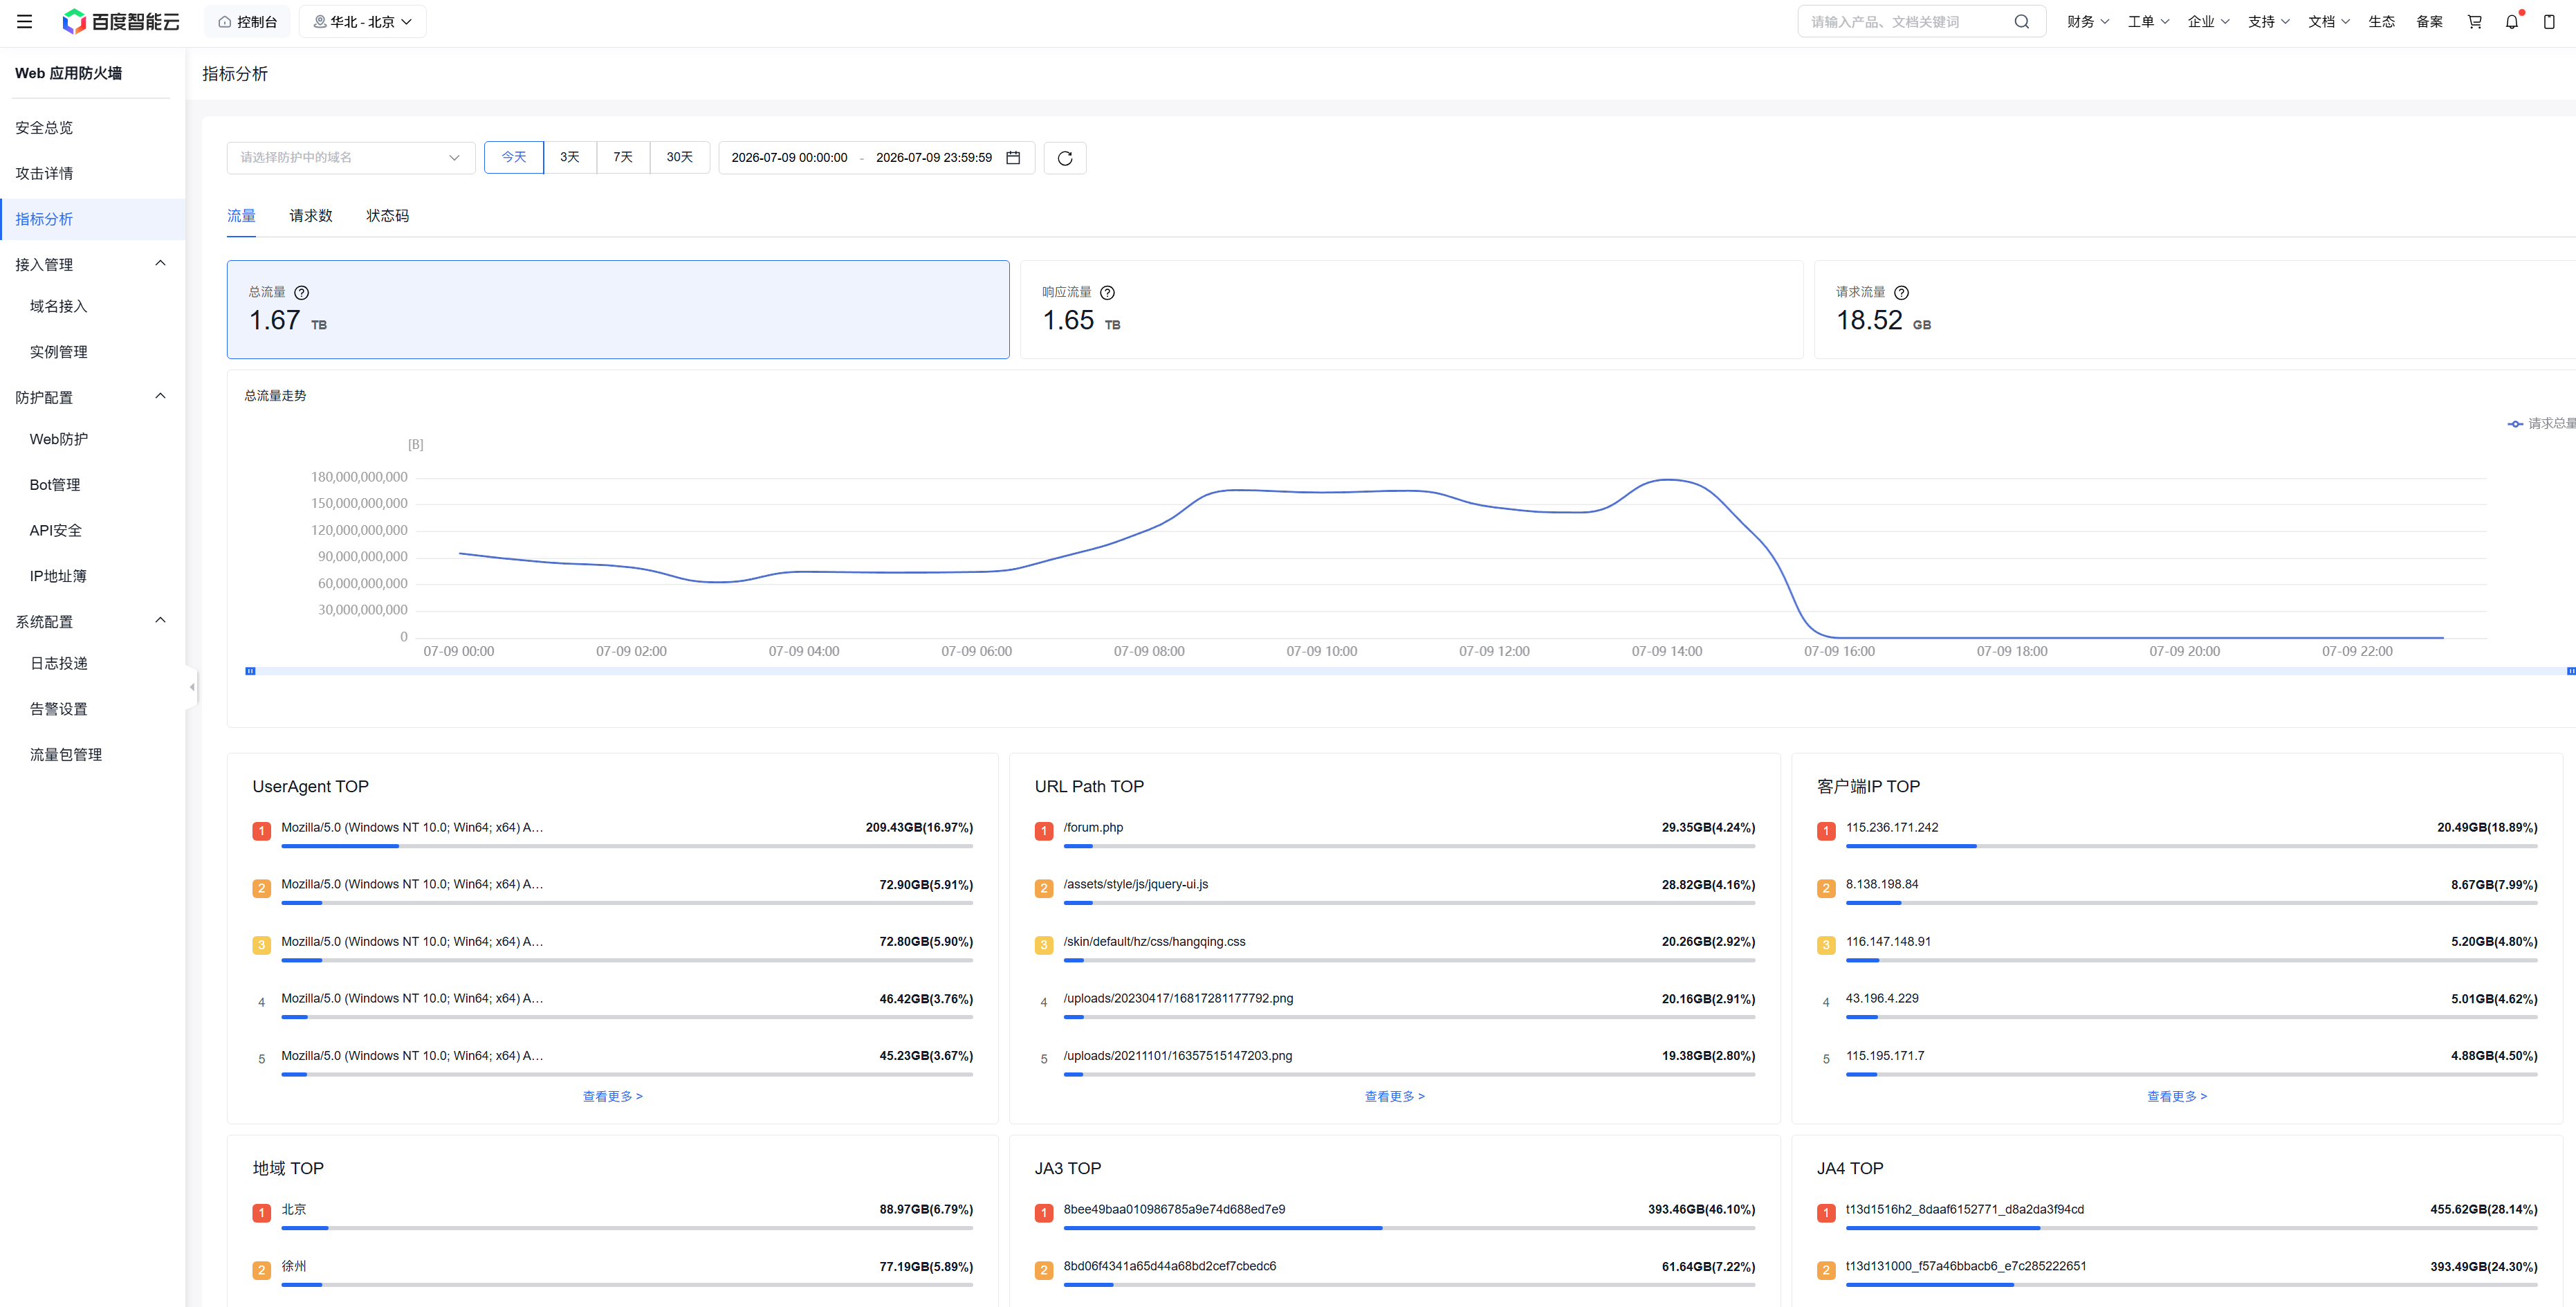Select the 总流量 summary card

(618, 309)
